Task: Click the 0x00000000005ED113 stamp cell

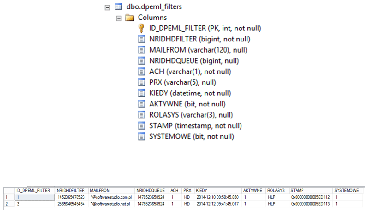Action: (311, 204)
